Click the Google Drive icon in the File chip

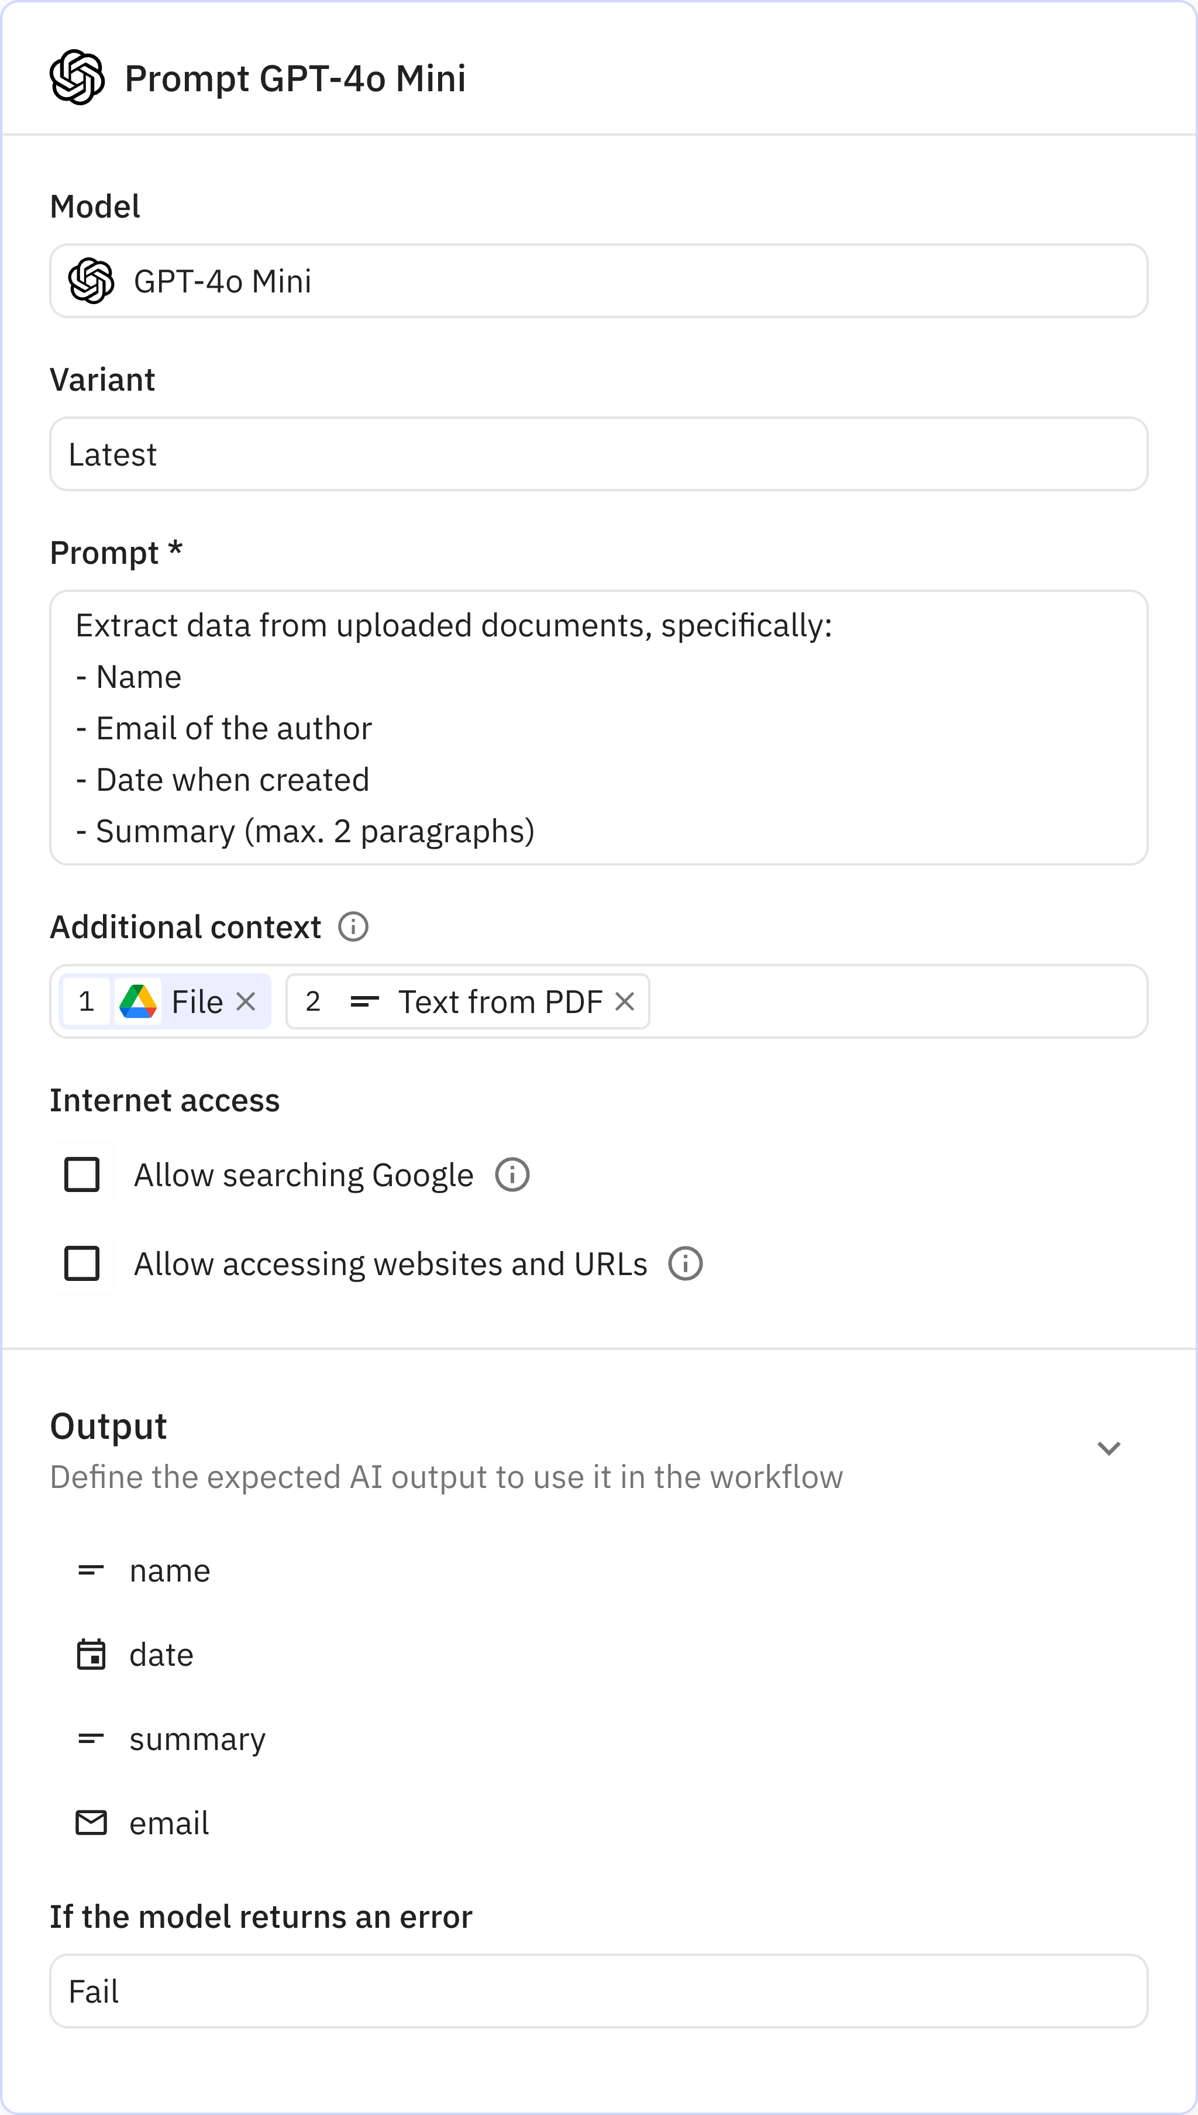pos(138,1001)
